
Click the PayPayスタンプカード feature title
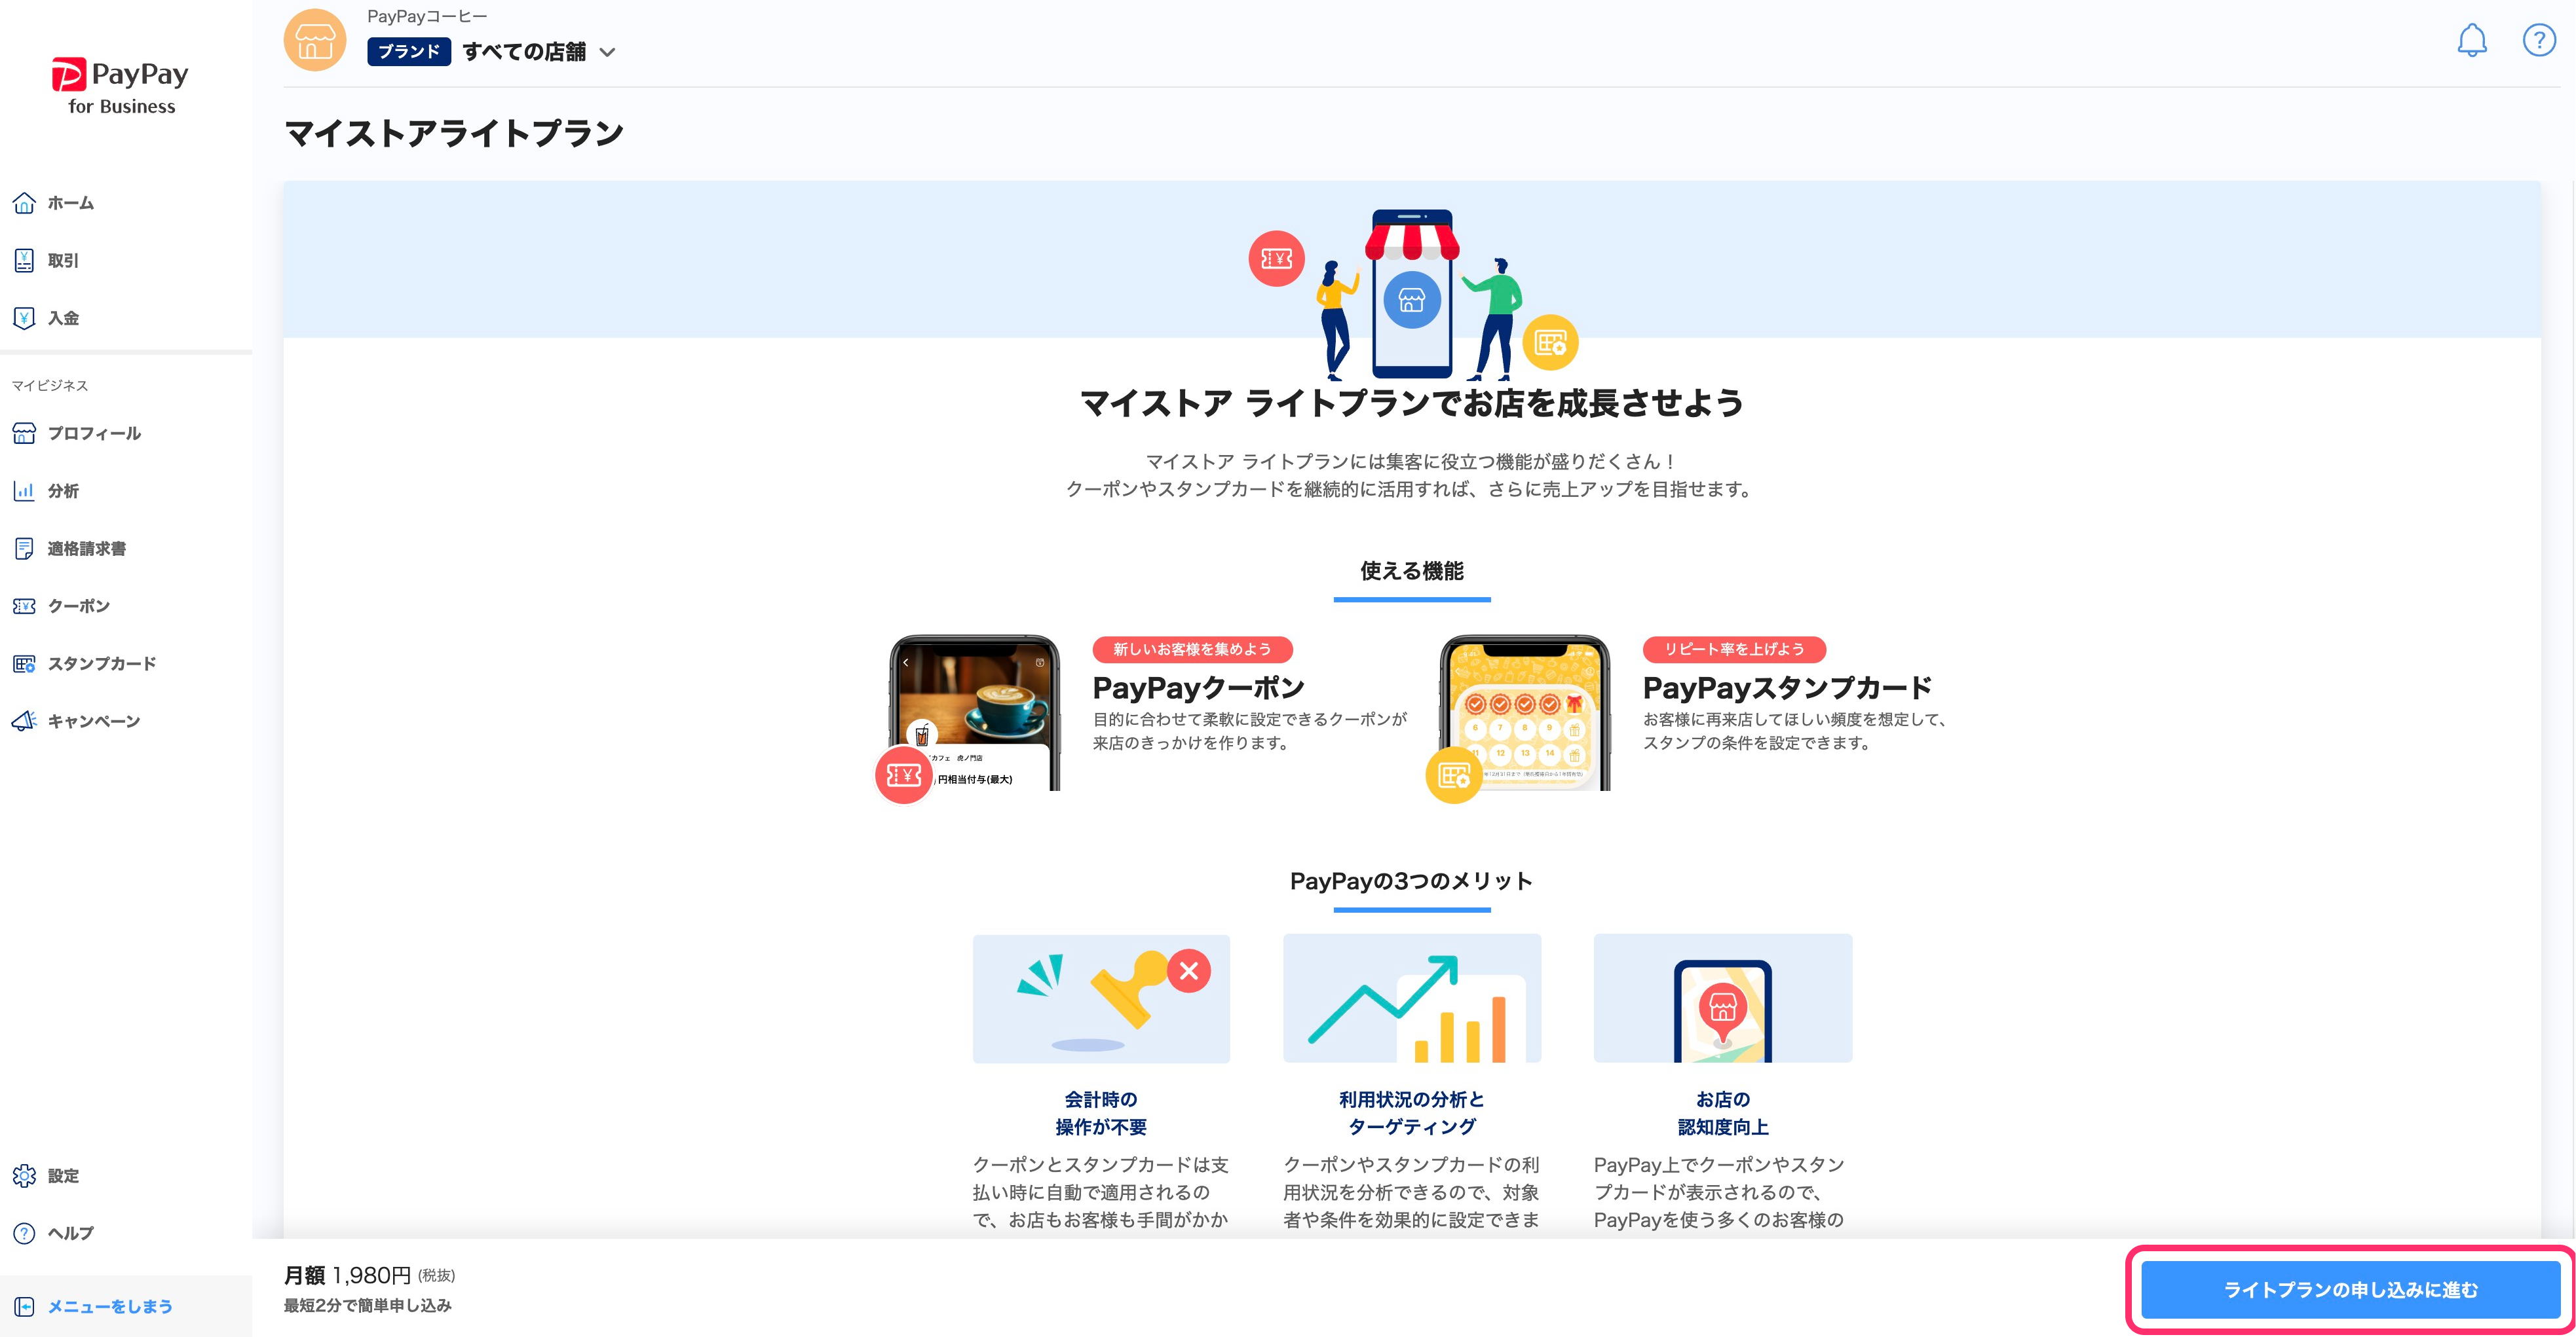(x=1788, y=687)
